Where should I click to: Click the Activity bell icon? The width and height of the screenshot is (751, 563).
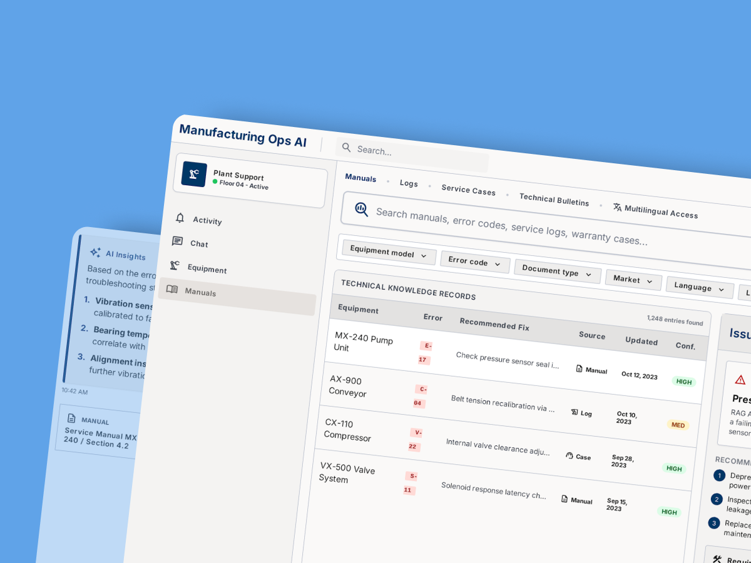[180, 218]
